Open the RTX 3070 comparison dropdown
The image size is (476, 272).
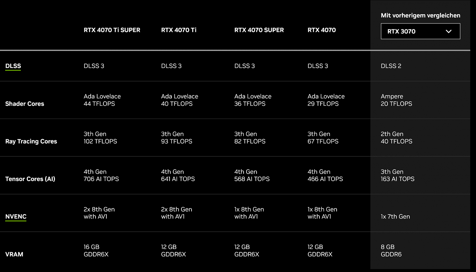pyautogui.click(x=420, y=31)
